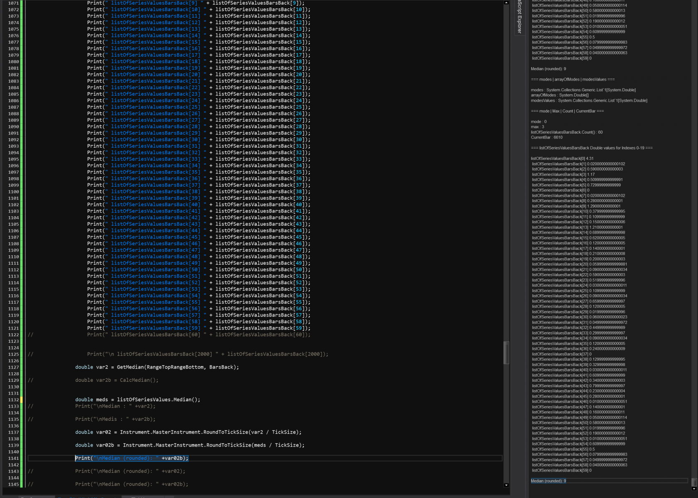Click the 'mode : 0' output line
Viewport: 698px width, 498px height.
click(x=539, y=122)
